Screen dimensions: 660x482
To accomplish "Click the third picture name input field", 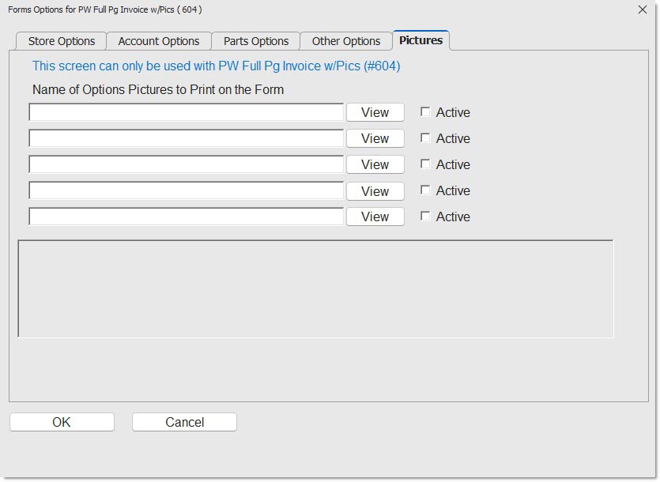I will (187, 164).
